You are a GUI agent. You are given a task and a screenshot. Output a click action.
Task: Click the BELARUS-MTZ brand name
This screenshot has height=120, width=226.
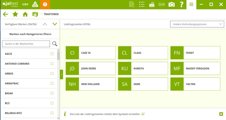pos(13,113)
